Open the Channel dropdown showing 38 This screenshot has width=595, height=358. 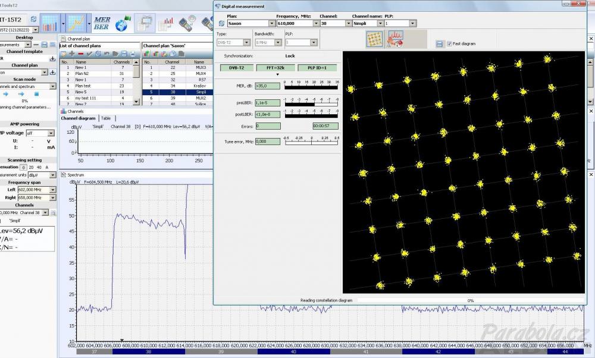coord(348,24)
